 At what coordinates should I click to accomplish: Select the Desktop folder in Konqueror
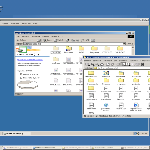(x=106, y=74)
